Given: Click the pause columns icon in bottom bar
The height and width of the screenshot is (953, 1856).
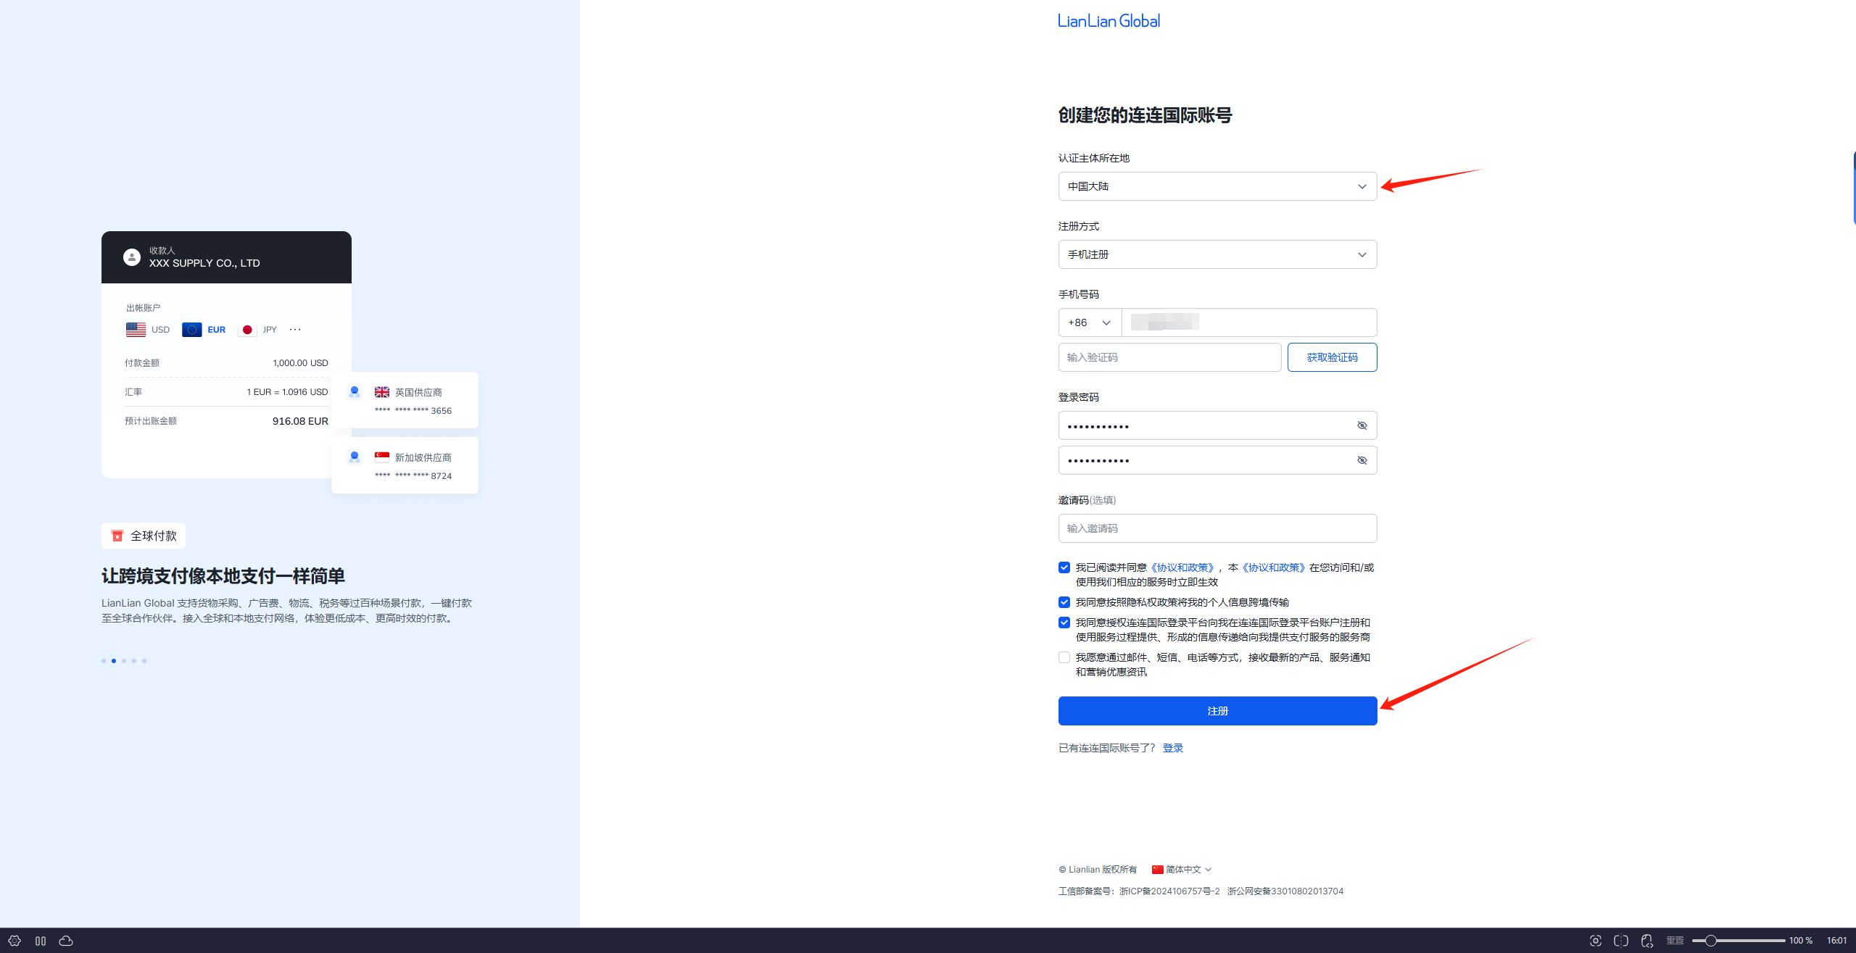Looking at the screenshot, I should pos(41,941).
